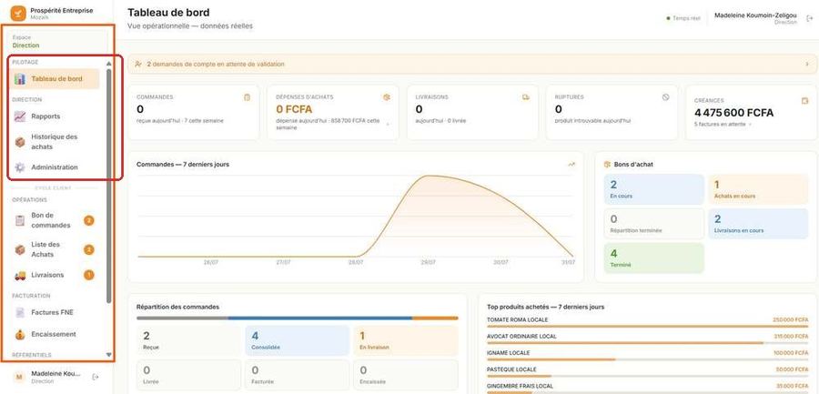The image size is (819, 394).
Task: Click the Liste des Achats package icon
Action: click(x=20, y=250)
